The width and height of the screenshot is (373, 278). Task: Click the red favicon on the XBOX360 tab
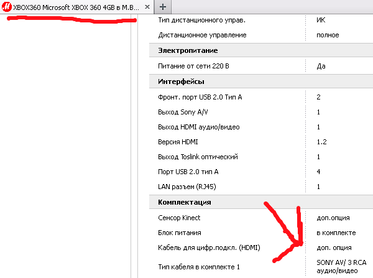[x=7, y=7]
